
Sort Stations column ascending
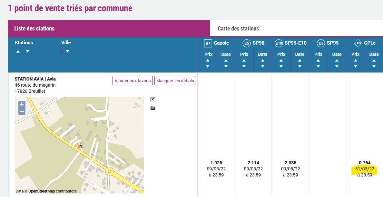[18, 51]
